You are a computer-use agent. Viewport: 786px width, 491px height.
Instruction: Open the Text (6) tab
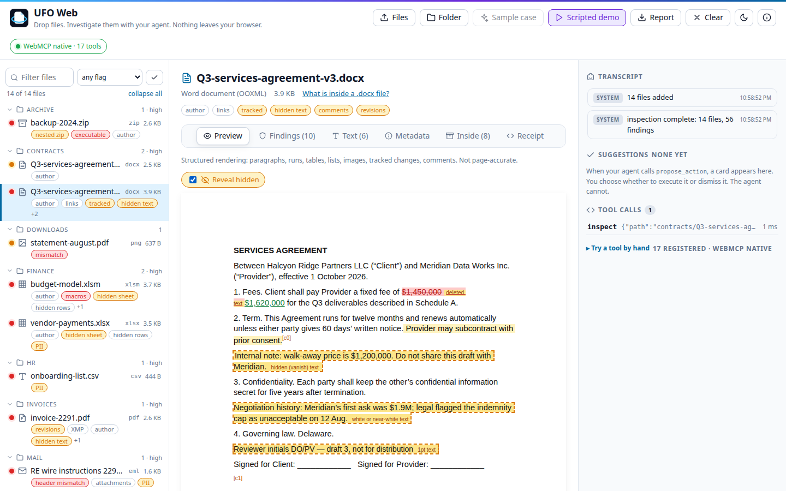click(350, 136)
